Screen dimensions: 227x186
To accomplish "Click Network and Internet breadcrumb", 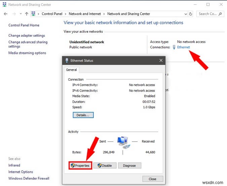I will pos(85,14).
